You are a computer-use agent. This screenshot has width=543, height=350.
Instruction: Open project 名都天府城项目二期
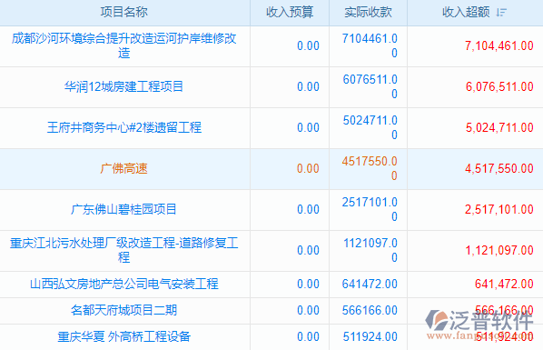coord(124,310)
